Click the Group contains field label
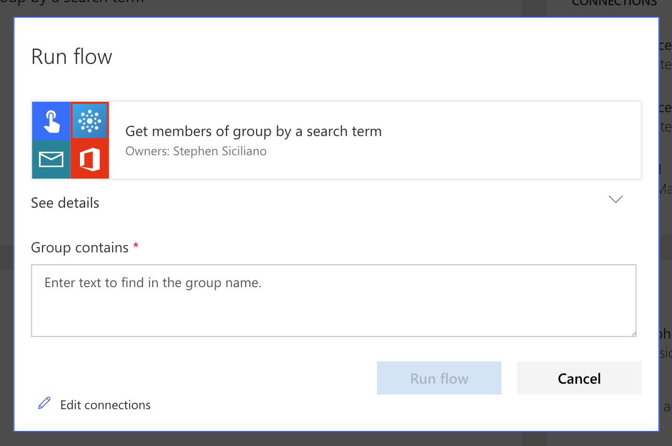Image resolution: width=672 pixels, height=446 pixels. [79, 248]
